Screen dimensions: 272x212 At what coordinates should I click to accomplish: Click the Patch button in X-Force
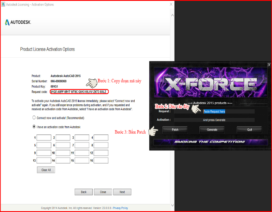[x=175, y=130]
